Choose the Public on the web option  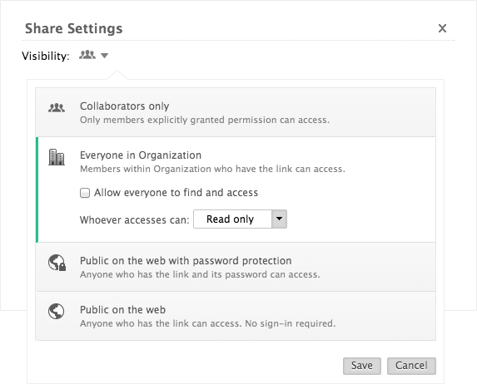click(236, 316)
